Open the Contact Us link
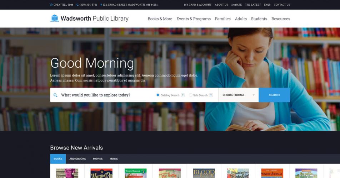This screenshot has height=178, width=340. [282, 5]
